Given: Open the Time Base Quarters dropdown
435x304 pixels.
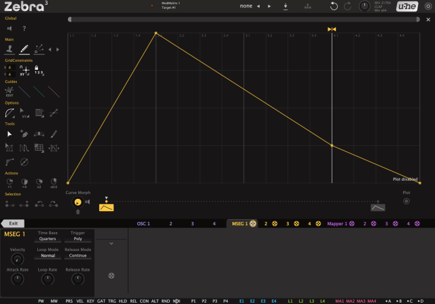Looking at the screenshot, I should pos(48,239).
